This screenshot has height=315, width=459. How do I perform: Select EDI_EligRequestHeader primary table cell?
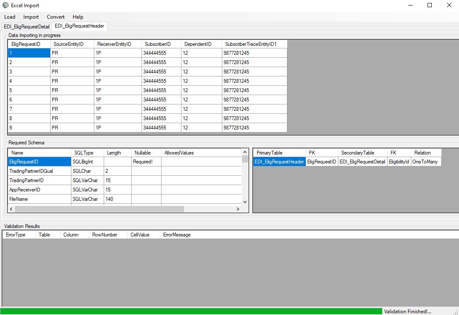[280, 162]
